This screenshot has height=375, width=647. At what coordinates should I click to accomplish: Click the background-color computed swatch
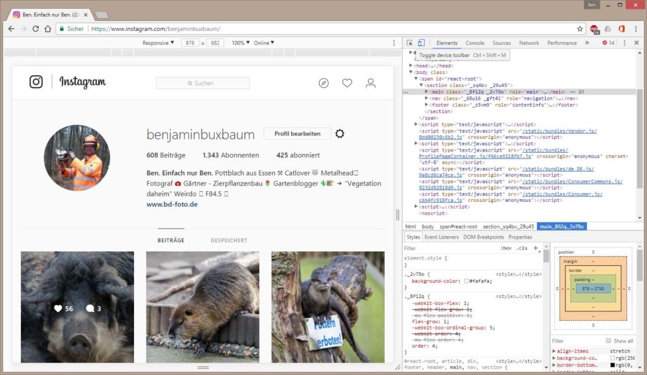(x=612, y=358)
